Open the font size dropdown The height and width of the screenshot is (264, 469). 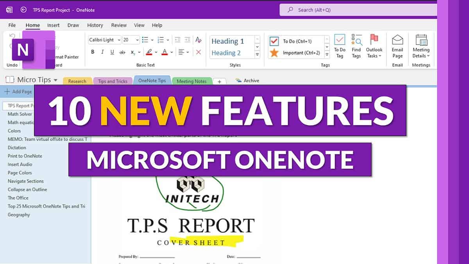click(137, 40)
